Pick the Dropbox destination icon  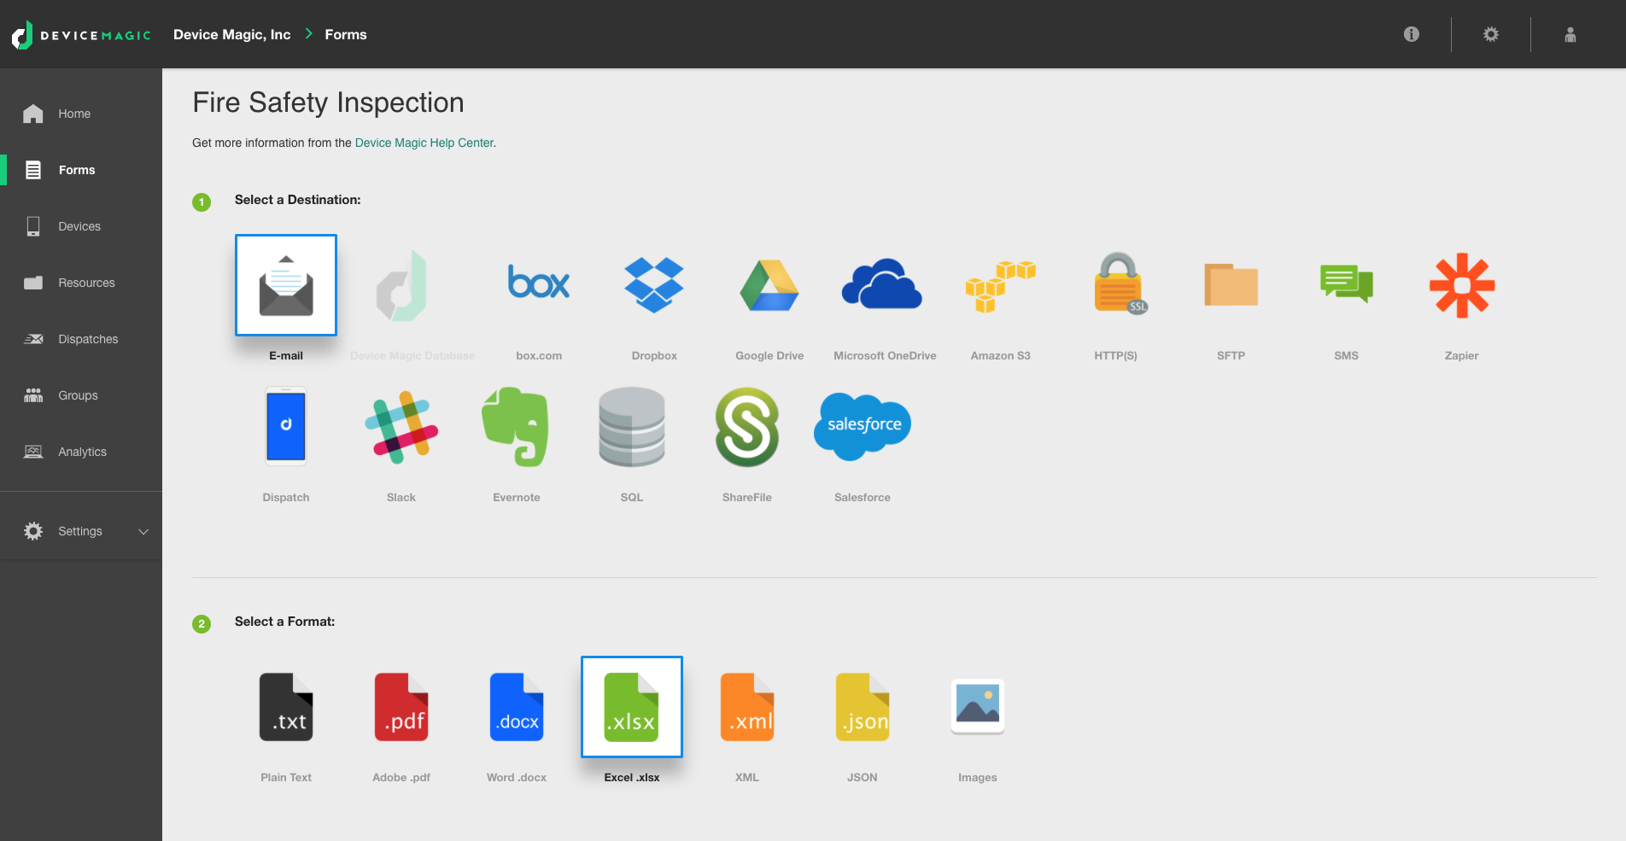(x=654, y=285)
